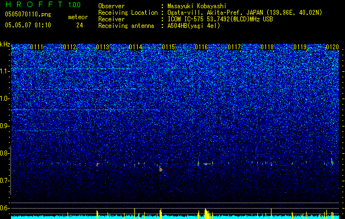Click the Receiver label
Viewport: 345px width, 219px height.
click(x=111, y=19)
